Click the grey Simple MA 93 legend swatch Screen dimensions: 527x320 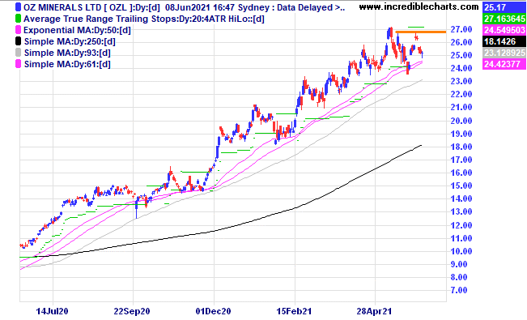click(x=18, y=53)
